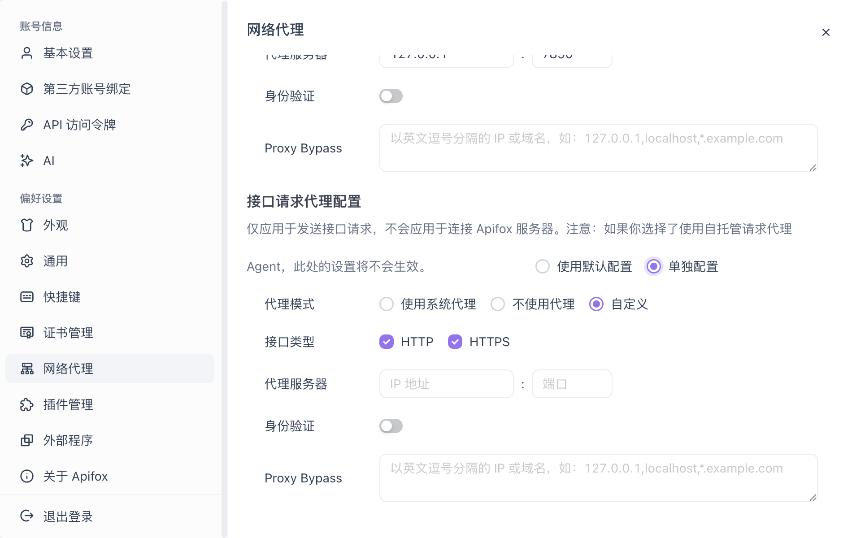Viewport: 852px width, 538px height.
Task: Open the 快捷键 shortcuts page
Action: [x=61, y=297]
